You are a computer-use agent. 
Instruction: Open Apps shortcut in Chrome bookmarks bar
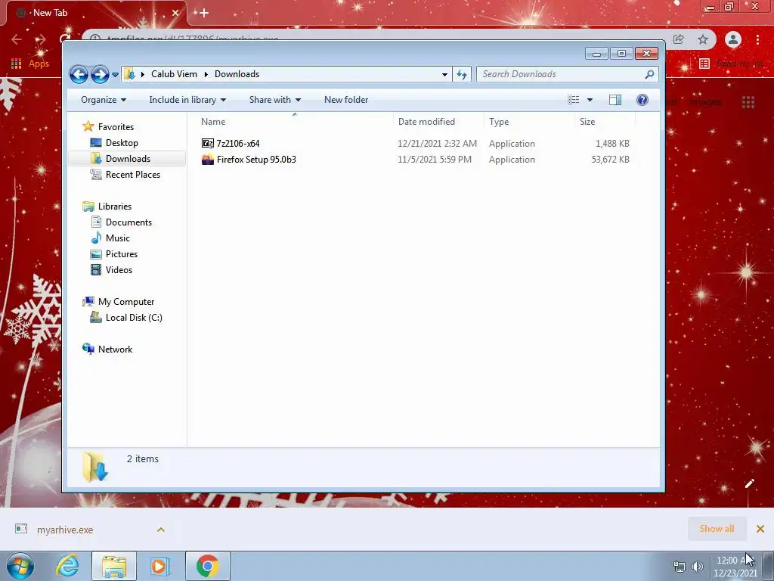[x=30, y=64]
